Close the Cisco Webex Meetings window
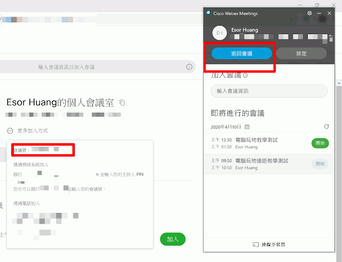The width and height of the screenshot is (342, 262). pos(329,13)
